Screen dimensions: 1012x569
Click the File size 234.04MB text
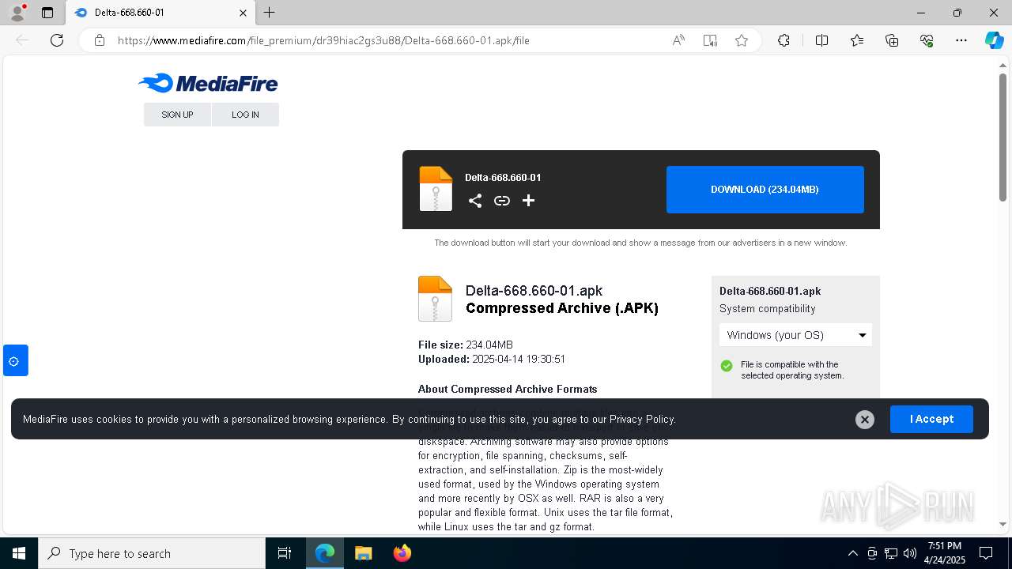466,345
